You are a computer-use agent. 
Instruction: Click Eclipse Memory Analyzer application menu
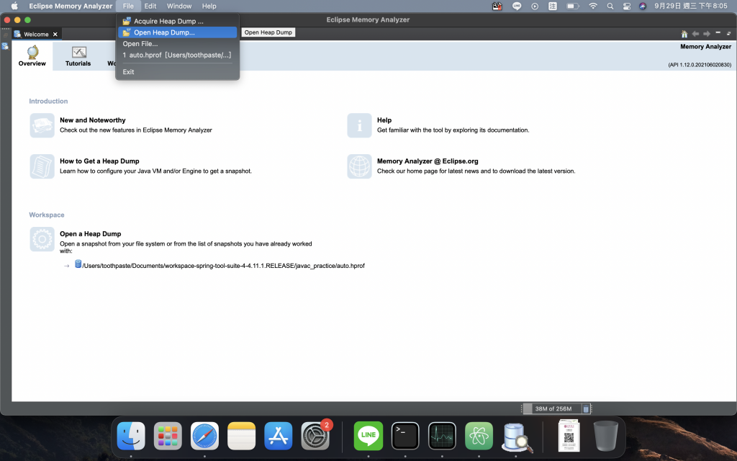click(x=71, y=6)
